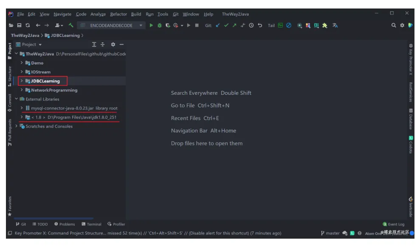Open the Terminal tool window tab
The width and height of the screenshot is (420, 248).
(91, 224)
